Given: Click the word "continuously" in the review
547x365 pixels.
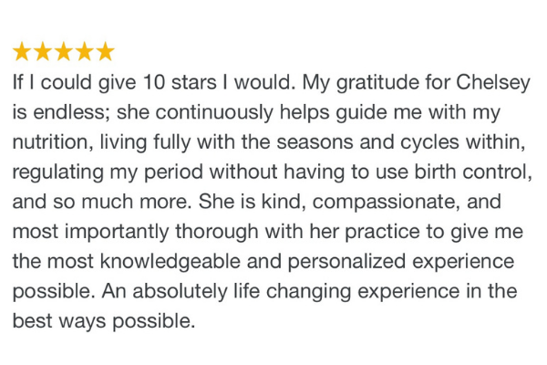Looking at the screenshot, I should [x=214, y=113].
